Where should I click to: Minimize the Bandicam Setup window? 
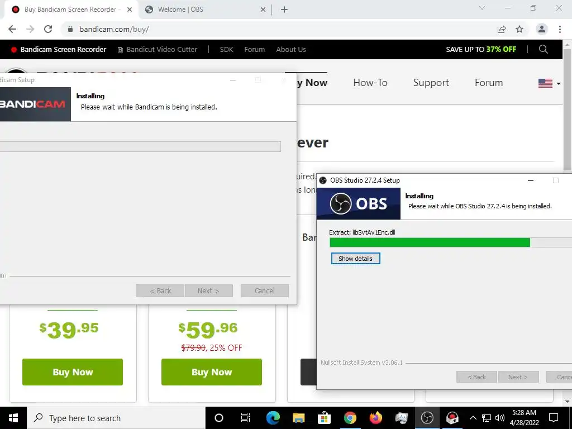click(233, 80)
